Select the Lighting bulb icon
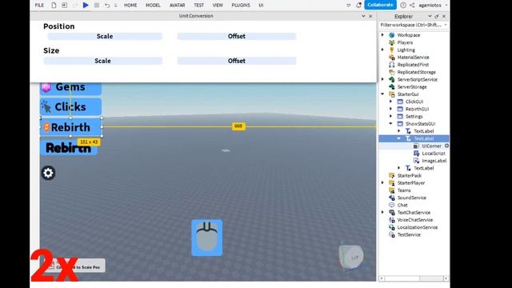512x288 pixels. (x=391, y=50)
